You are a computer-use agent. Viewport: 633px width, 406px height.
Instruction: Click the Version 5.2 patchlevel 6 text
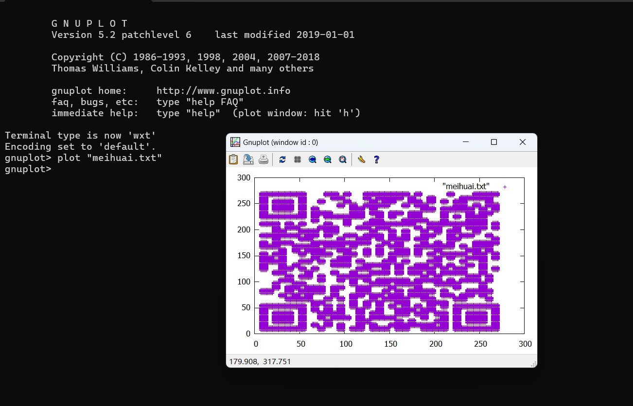122,35
